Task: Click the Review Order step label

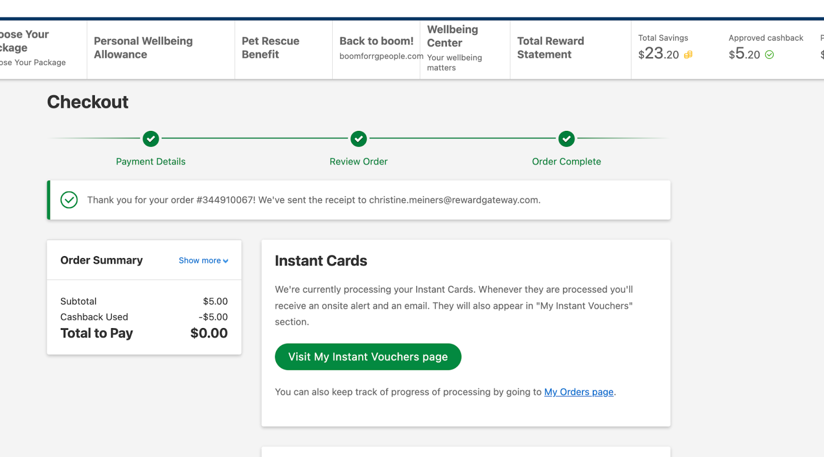Action: (358, 162)
